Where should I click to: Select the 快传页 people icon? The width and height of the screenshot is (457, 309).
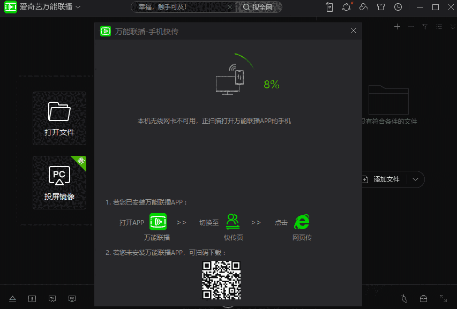[x=233, y=221]
